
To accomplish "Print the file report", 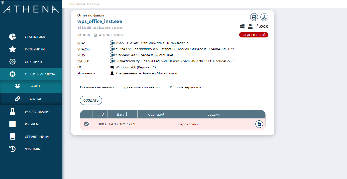I will pos(254,17).
